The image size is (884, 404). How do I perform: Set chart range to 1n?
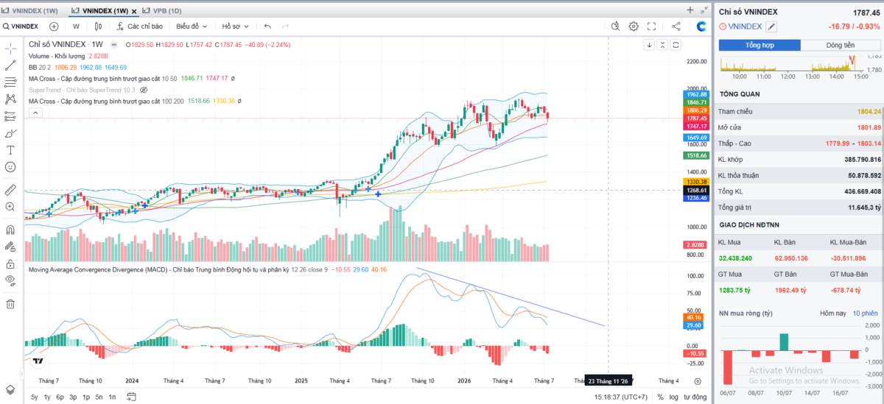click(111, 397)
